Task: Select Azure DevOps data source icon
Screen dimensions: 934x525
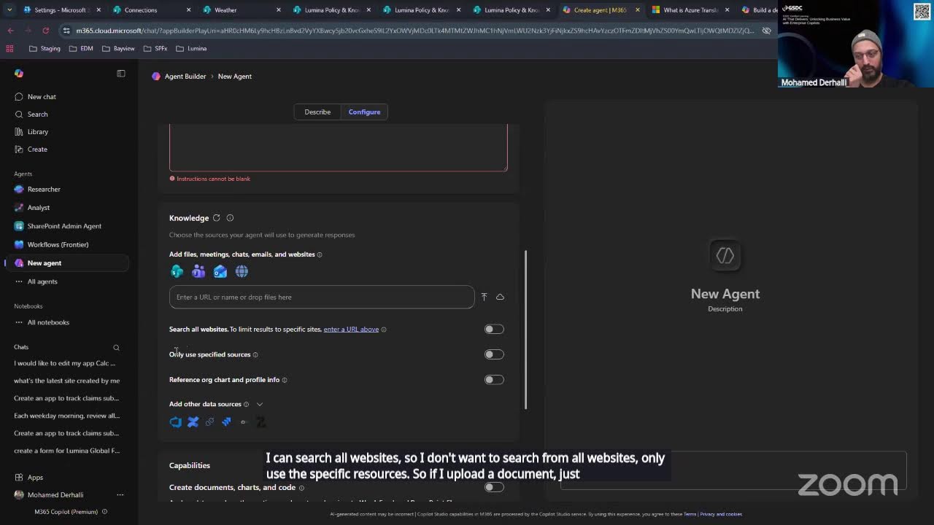Action: pos(176,421)
